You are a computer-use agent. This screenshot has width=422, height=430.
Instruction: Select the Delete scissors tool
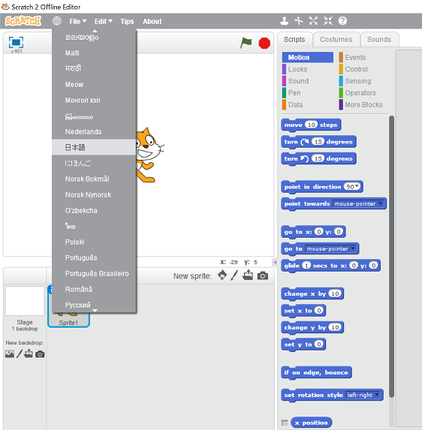pos(299,21)
